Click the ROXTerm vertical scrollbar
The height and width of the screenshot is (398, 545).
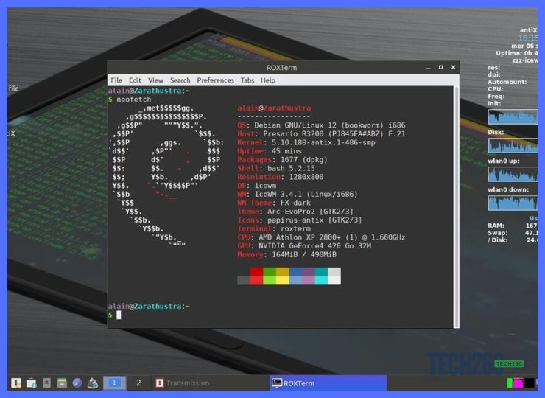457,207
